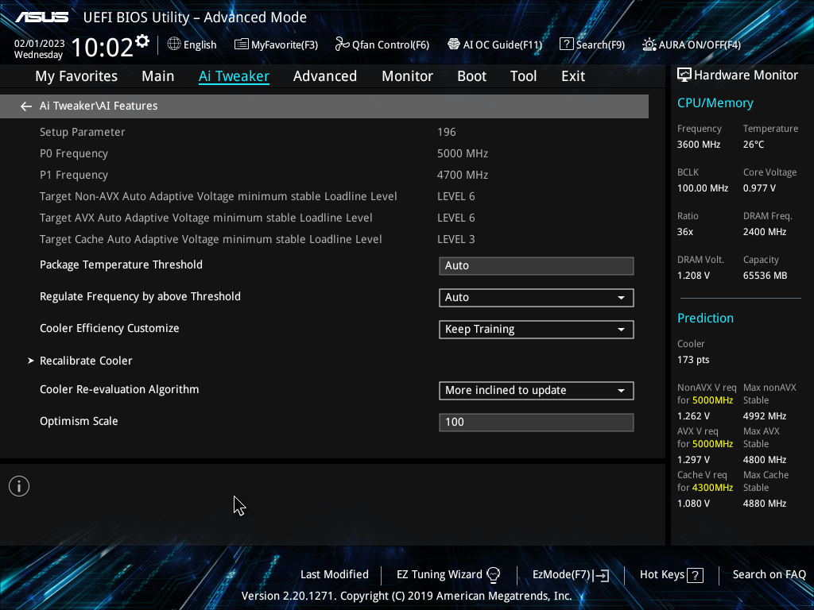Click the Hardware Monitor screen icon
Image resolution: width=814 pixels, height=610 pixels.
(684, 75)
